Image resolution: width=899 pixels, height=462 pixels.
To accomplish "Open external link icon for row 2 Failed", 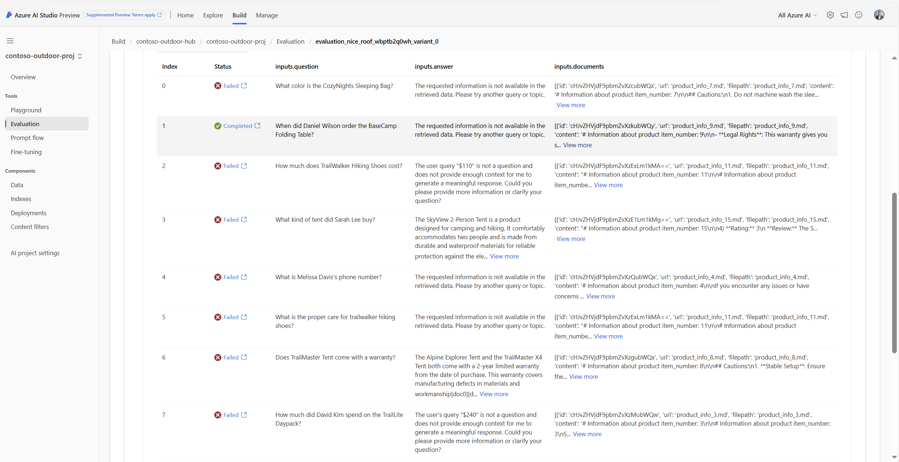I will click(244, 166).
